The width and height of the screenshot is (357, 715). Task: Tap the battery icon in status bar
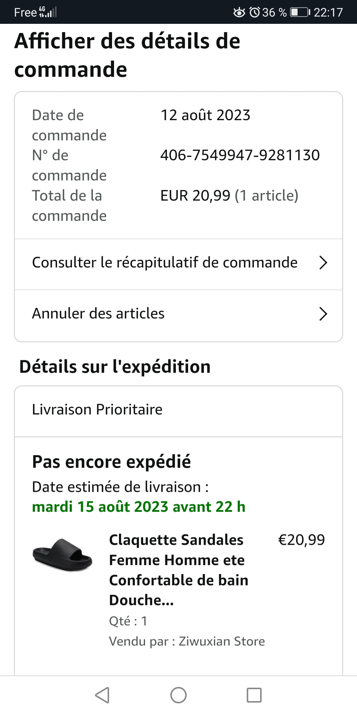point(300,12)
